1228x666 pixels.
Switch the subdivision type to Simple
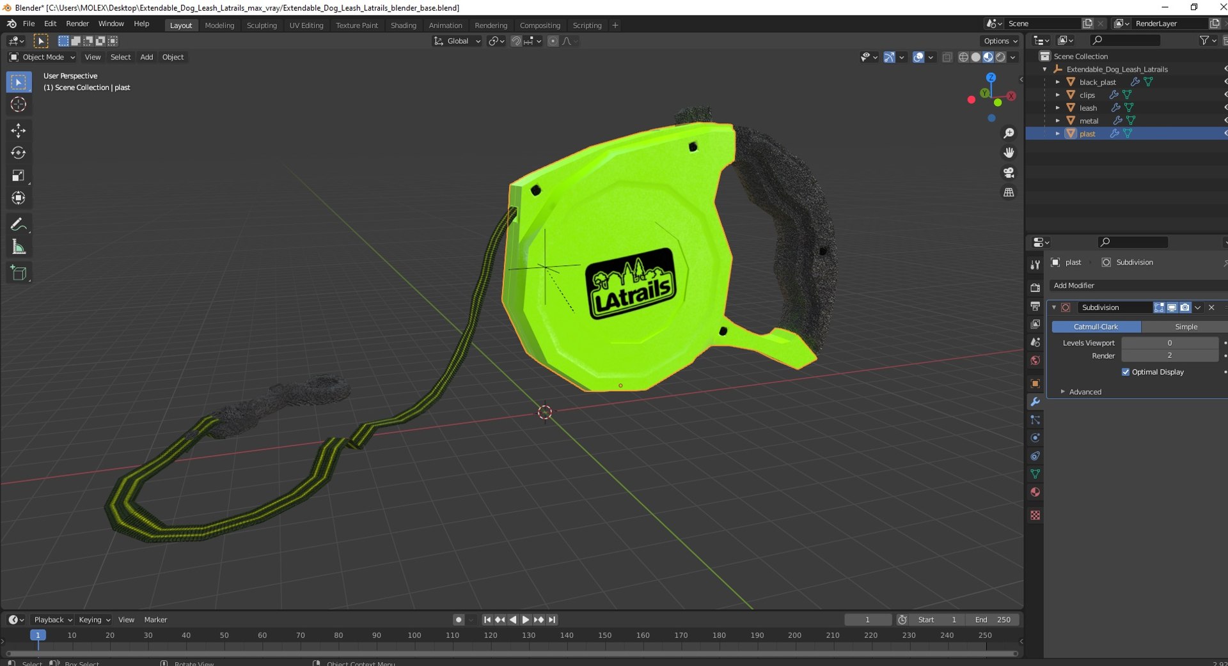coord(1185,327)
